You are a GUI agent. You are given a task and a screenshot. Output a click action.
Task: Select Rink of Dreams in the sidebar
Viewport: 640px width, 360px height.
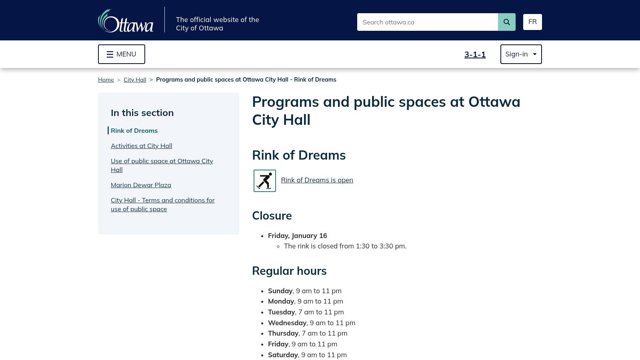(134, 130)
